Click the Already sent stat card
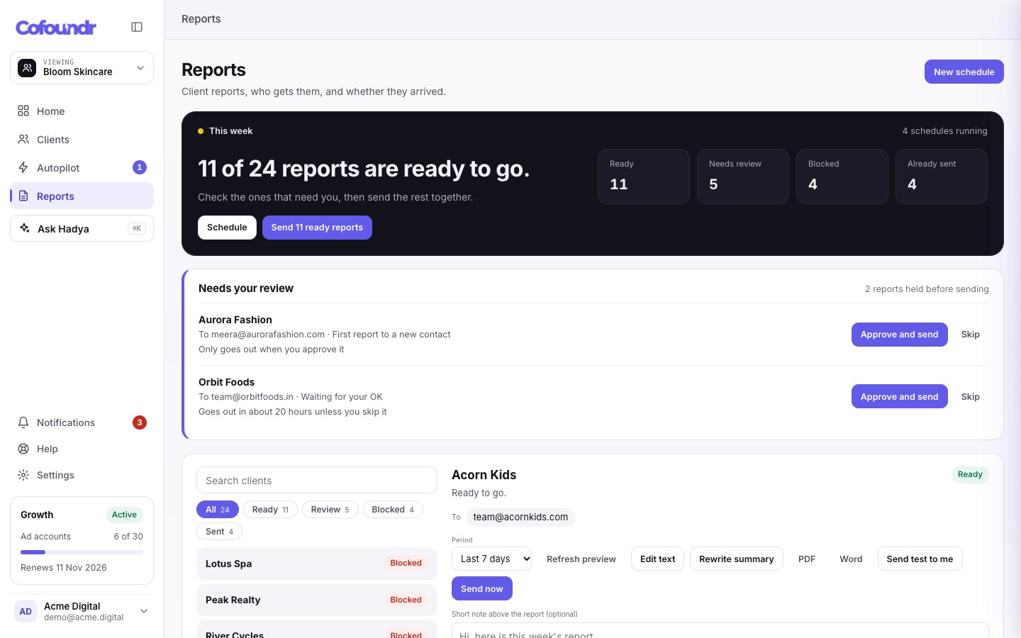 point(942,177)
